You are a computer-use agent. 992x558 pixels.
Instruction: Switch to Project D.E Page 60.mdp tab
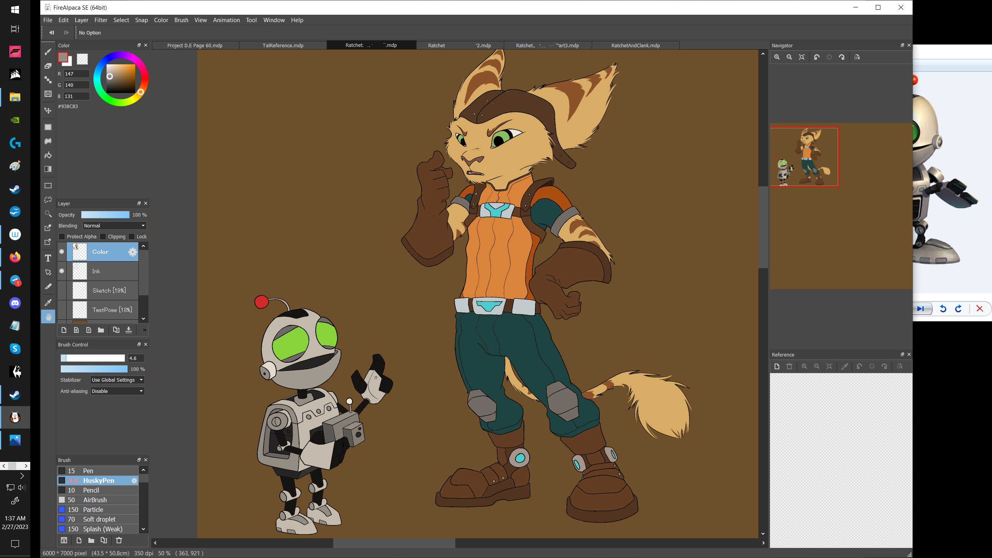click(195, 45)
